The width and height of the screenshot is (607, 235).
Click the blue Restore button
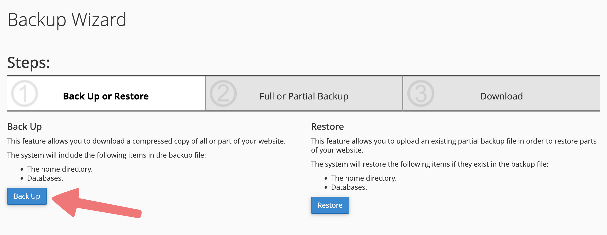[330, 205]
